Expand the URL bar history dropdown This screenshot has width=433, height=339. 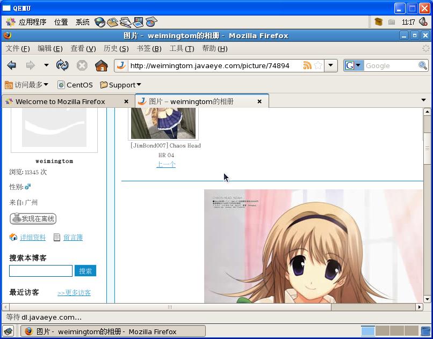click(x=330, y=65)
